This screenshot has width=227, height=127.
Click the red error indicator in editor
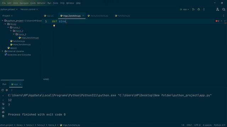217,21
